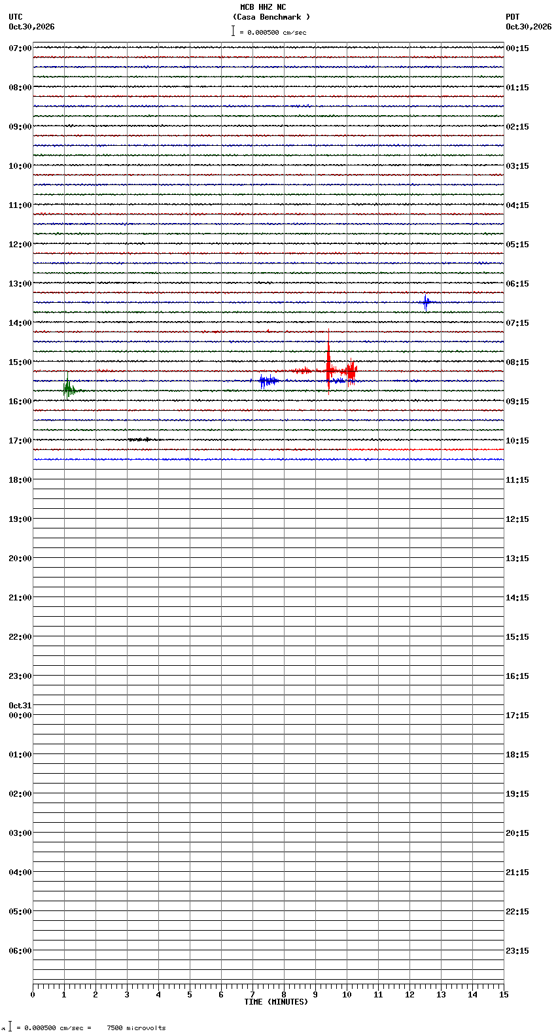Viewport: 556px width, 1036px height.
Task: Click the red seismic burst near minute 10
Action: click(351, 371)
